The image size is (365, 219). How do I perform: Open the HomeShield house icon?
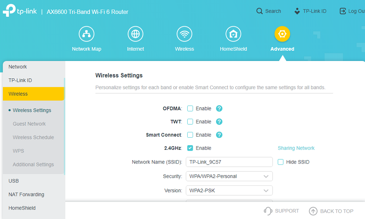[233, 34]
